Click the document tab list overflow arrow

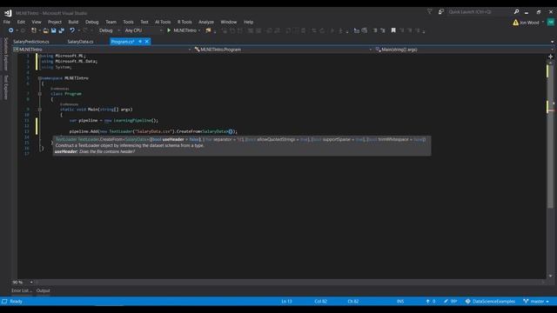tap(552, 42)
